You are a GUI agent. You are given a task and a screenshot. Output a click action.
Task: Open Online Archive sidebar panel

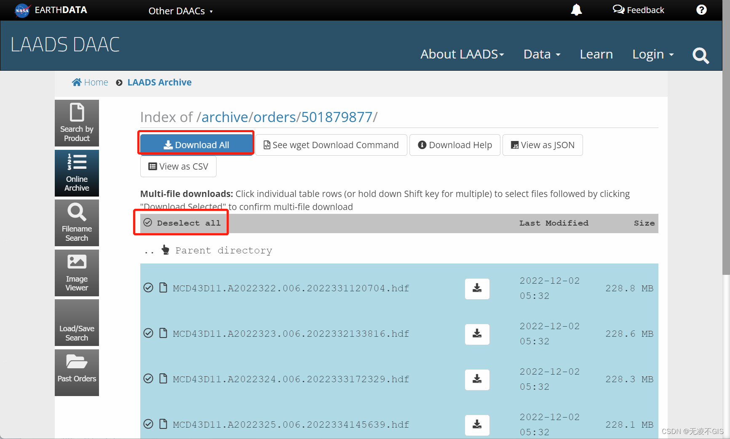77,173
